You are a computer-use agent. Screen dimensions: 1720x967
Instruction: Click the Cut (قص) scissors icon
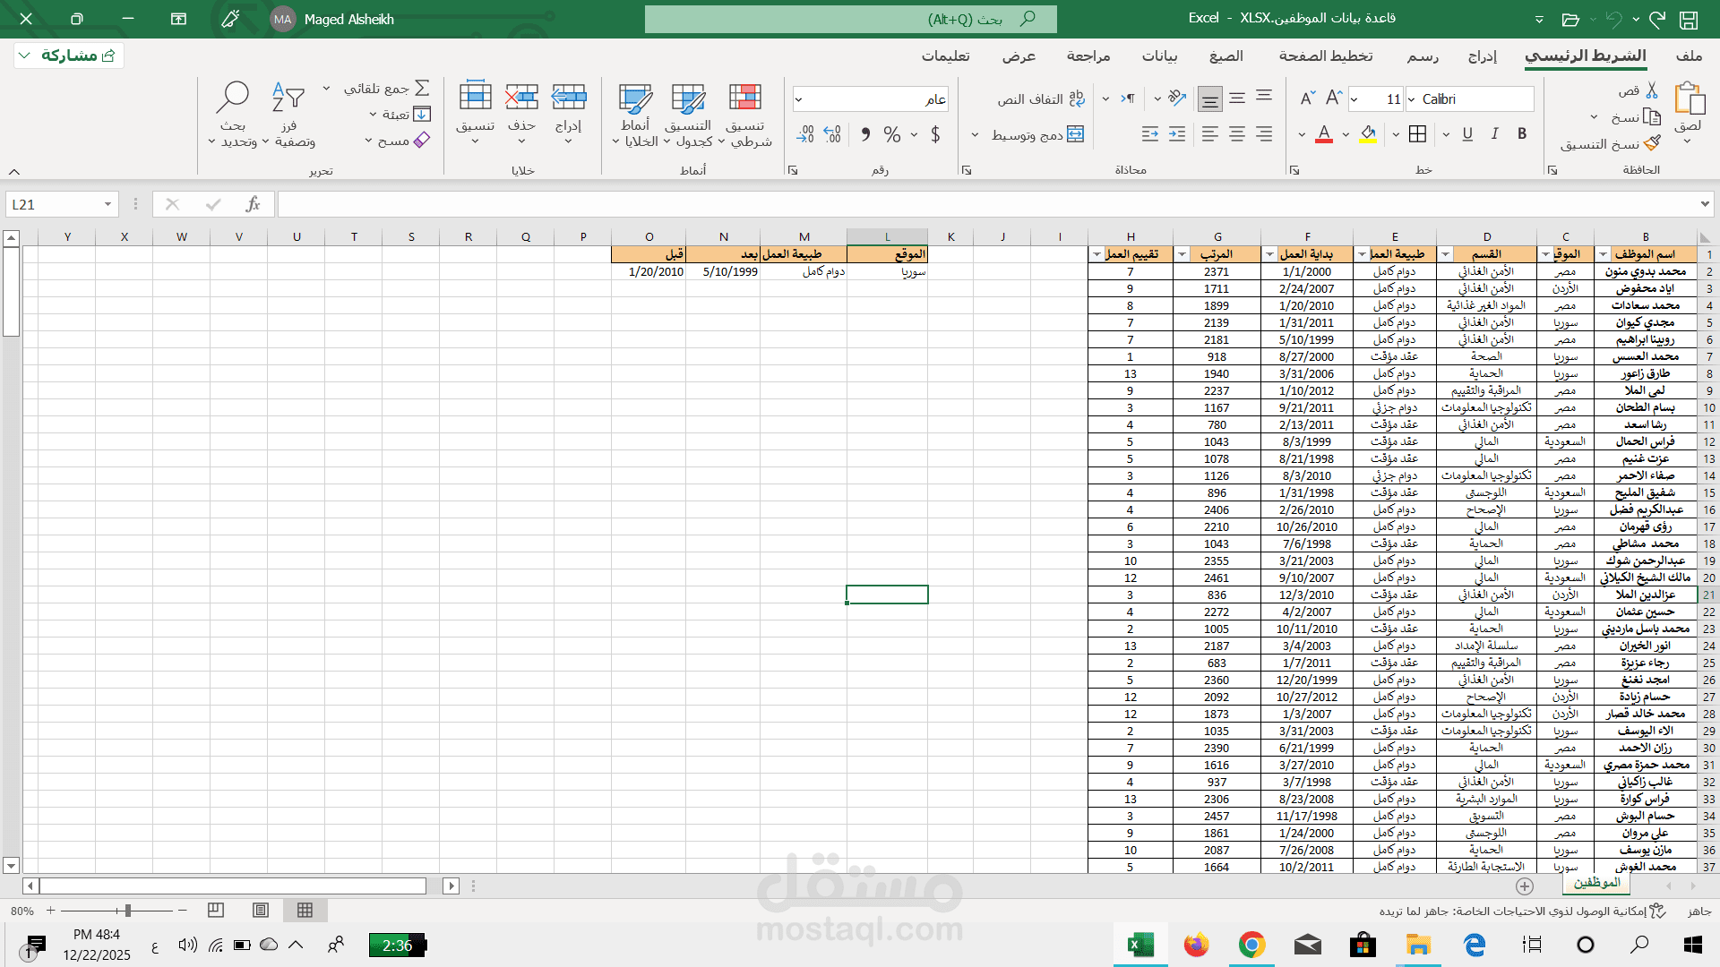pos(1652,90)
